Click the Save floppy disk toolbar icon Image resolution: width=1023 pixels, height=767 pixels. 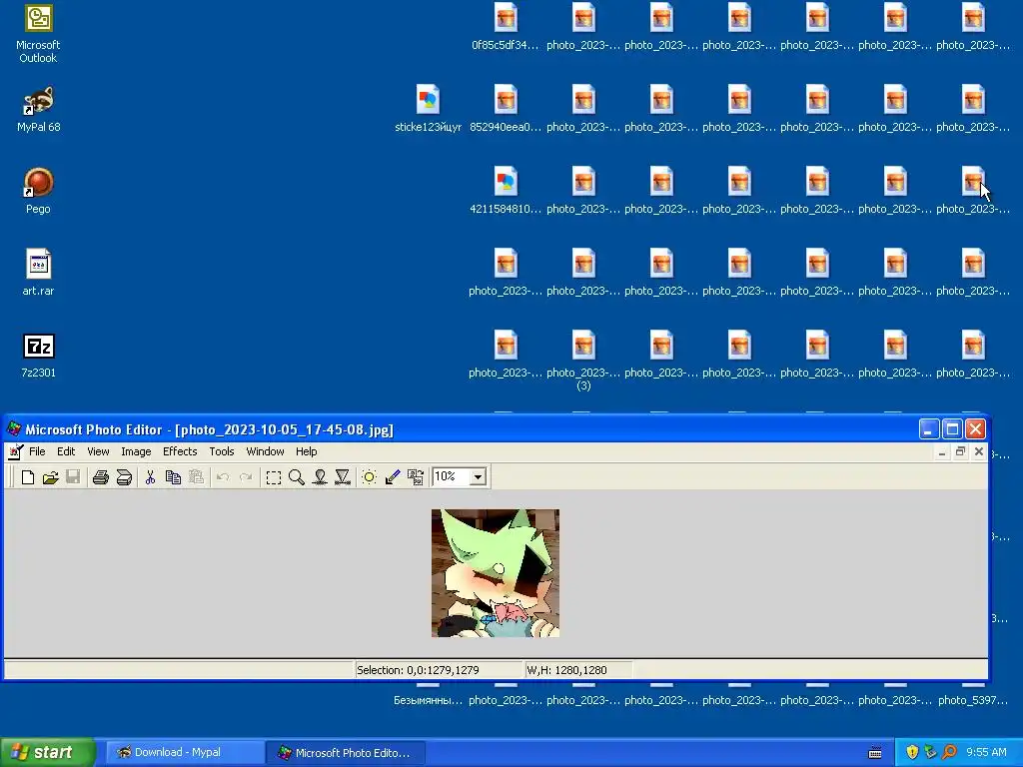click(73, 477)
